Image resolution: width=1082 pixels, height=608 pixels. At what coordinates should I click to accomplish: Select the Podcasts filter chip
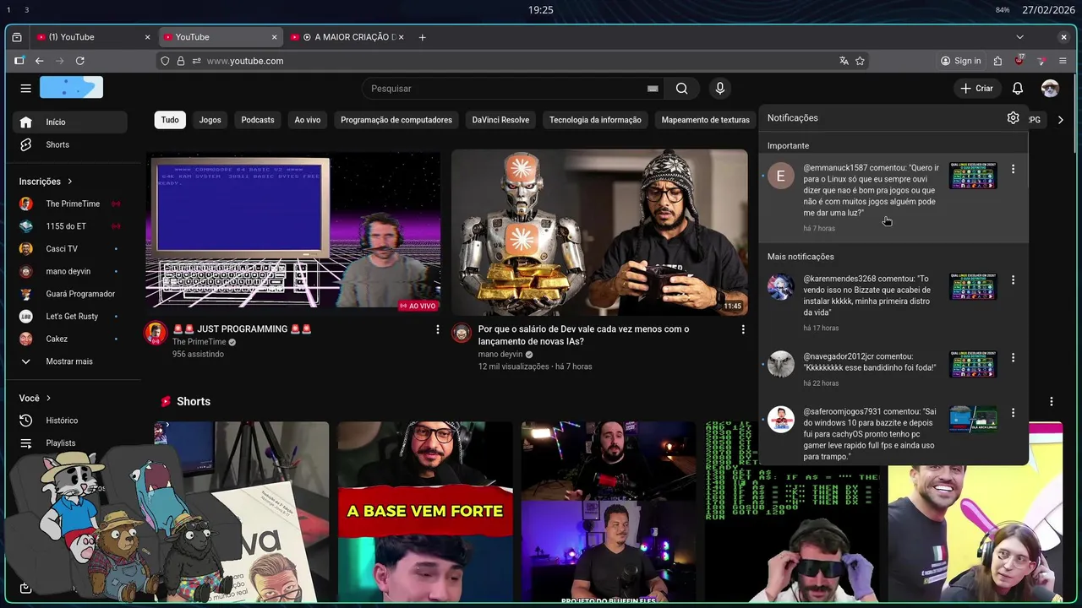click(258, 120)
